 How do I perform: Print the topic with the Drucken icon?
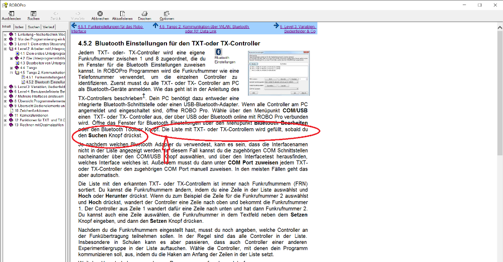(x=144, y=14)
